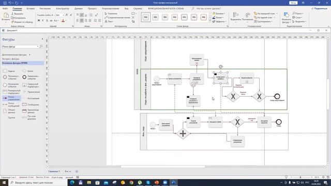Select the Объект данных data object shape
The image size is (331, 186).
tap(9, 111)
